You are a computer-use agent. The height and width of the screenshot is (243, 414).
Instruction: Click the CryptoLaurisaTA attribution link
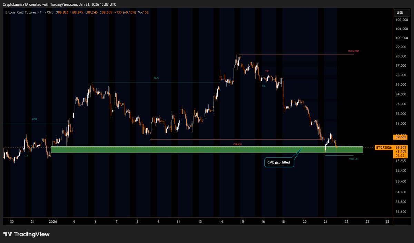16,4
